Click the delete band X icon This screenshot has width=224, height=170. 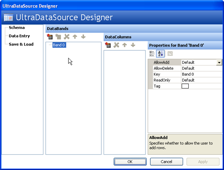[67, 37]
